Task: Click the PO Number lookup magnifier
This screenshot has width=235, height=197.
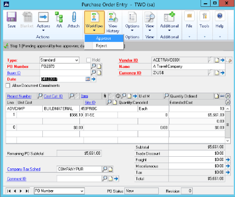Action: pos(93,66)
